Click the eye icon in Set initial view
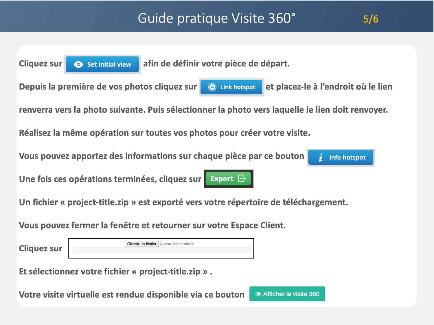 [78, 64]
